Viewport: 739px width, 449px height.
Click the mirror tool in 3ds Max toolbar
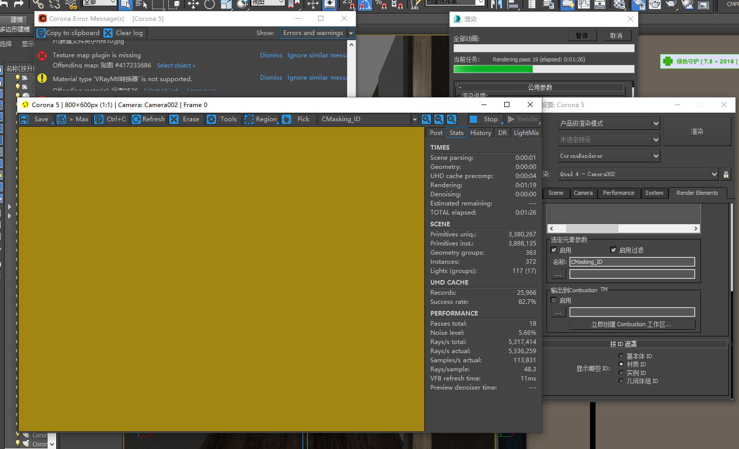click(497, 5)
